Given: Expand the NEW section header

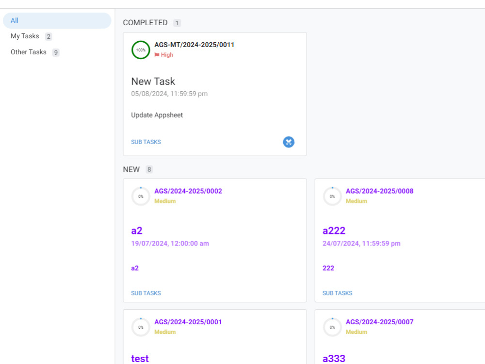Looking at the screenshot, I should point(131,169).
